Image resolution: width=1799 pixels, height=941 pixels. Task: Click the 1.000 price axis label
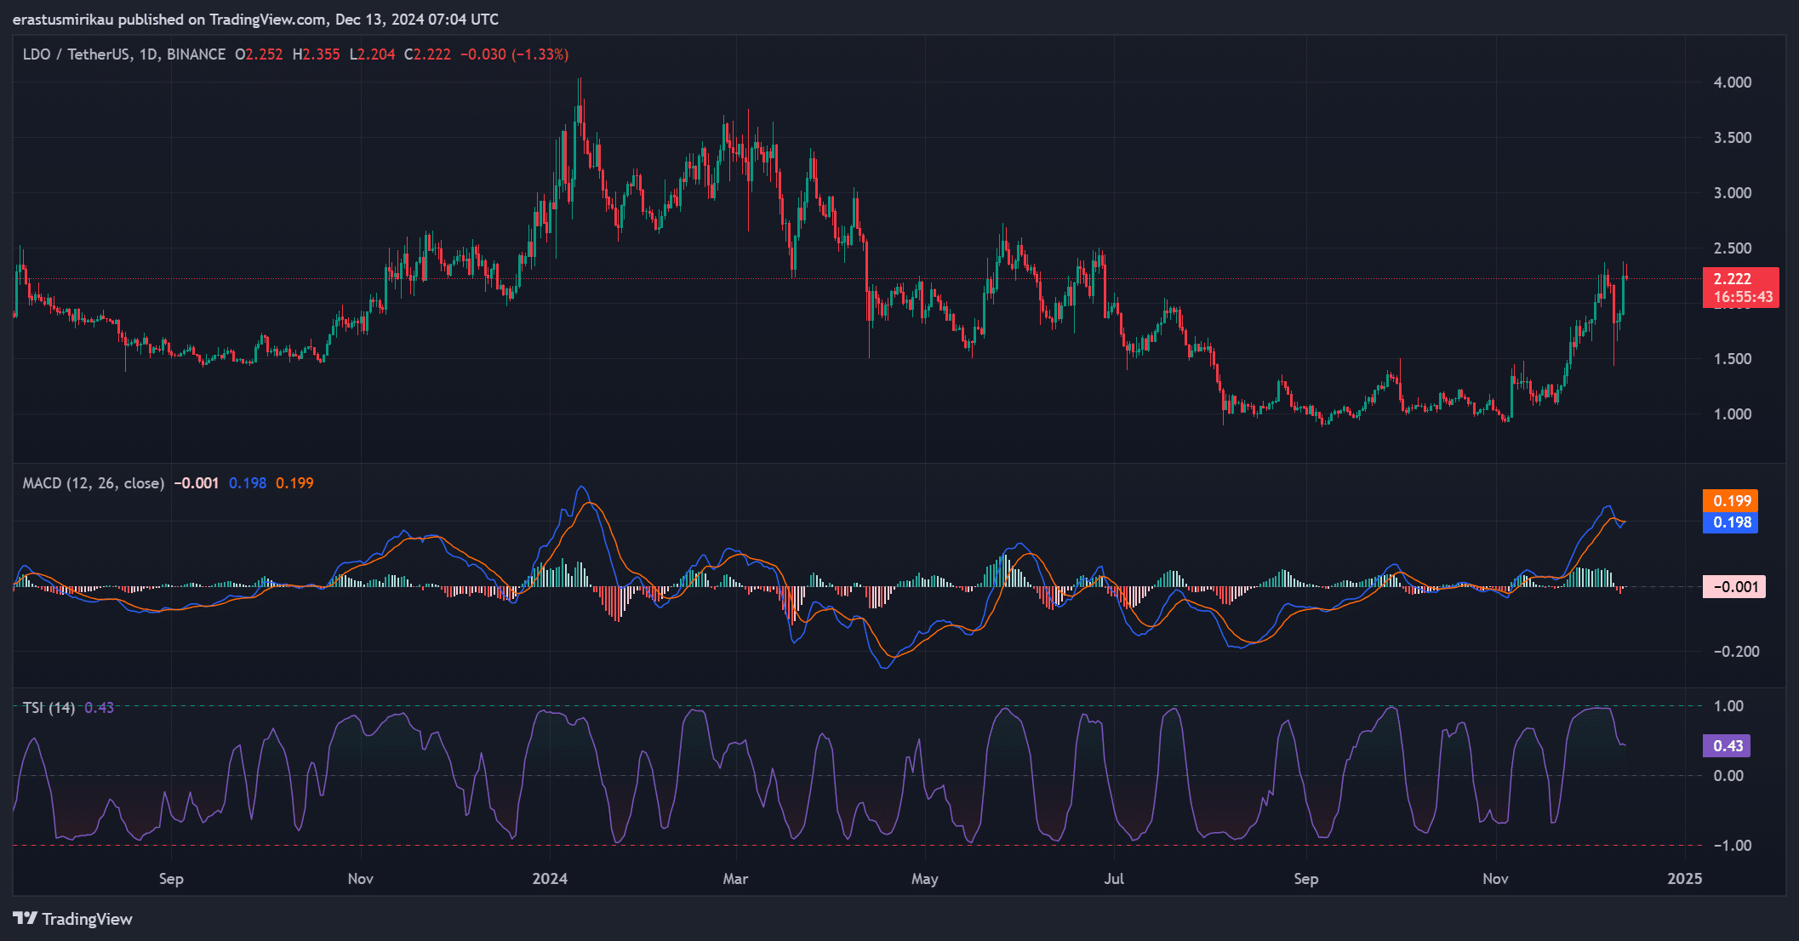[1732, 414]
